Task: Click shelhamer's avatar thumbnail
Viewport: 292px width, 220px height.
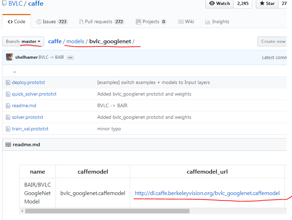Action: click(x=9, y=57)
